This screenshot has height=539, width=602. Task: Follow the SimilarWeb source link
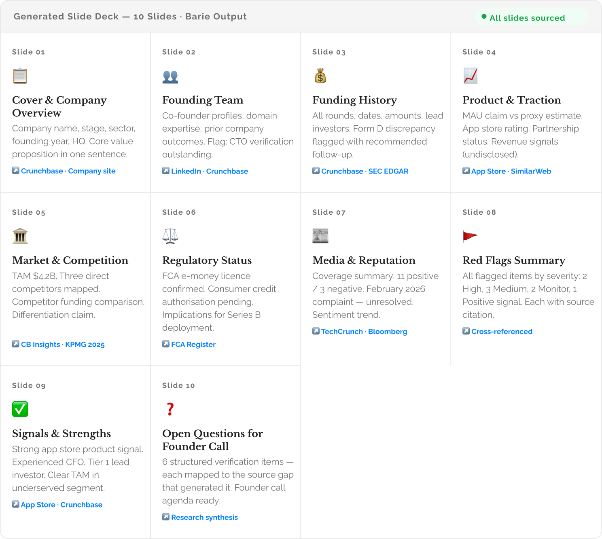tap(530, 171)
